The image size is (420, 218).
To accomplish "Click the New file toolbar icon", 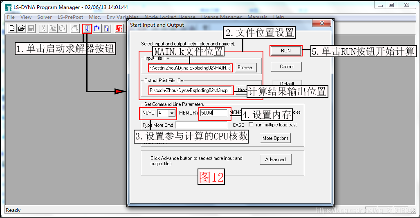I will [x=12, y=28].
